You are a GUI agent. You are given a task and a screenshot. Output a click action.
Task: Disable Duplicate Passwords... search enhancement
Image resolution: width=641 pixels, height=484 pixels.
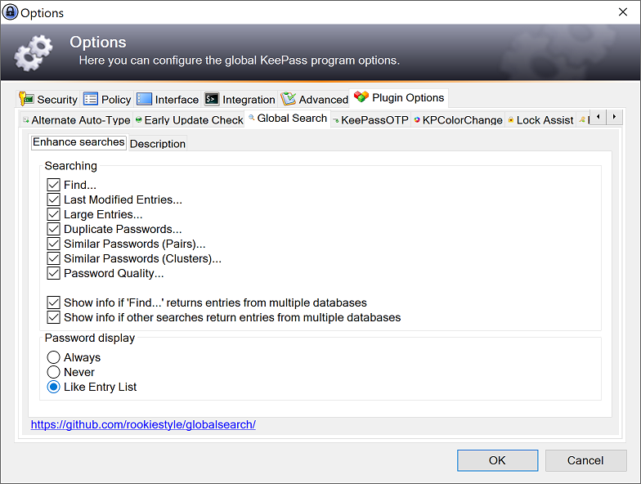[54, 229]
